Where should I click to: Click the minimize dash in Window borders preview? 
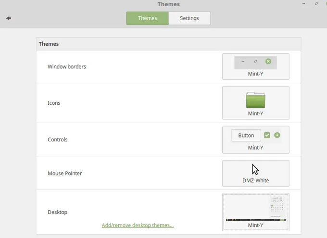click(243, 62)
